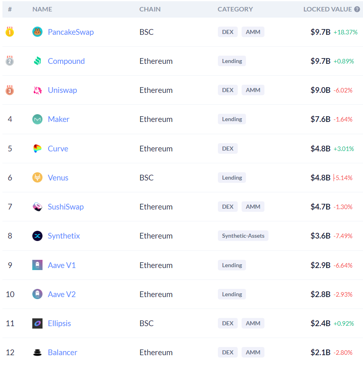Click the PancakeSwap logo icon
The height and width of the screenshot is (365, 363).
[37, 32]
